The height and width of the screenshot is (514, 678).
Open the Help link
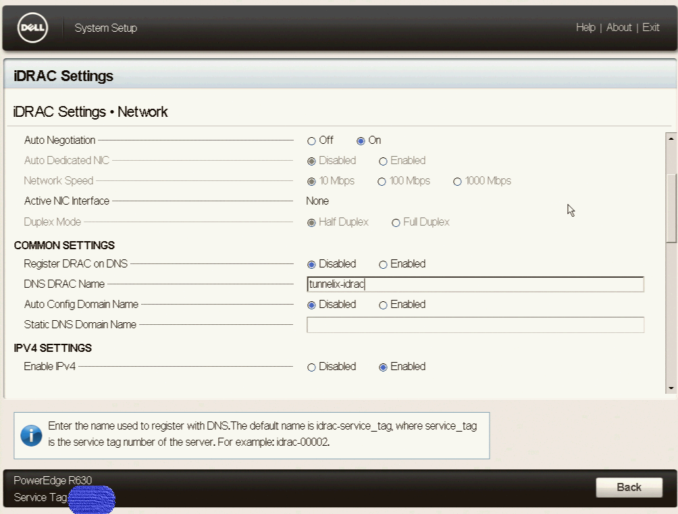click(x=585, y=28)
